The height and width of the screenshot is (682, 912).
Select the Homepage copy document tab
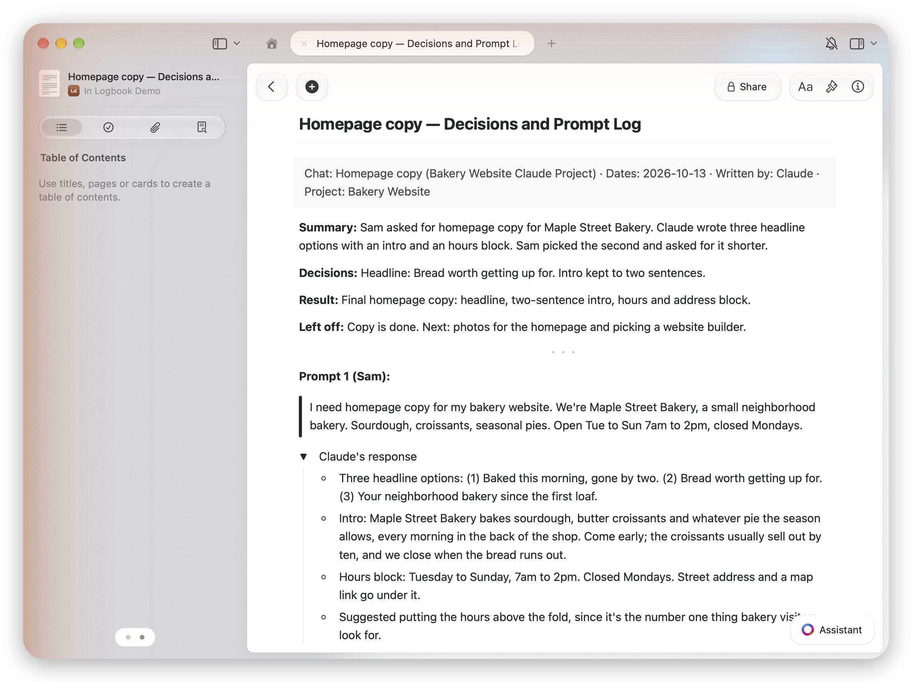pyautogui.click(x=412, y=43)
